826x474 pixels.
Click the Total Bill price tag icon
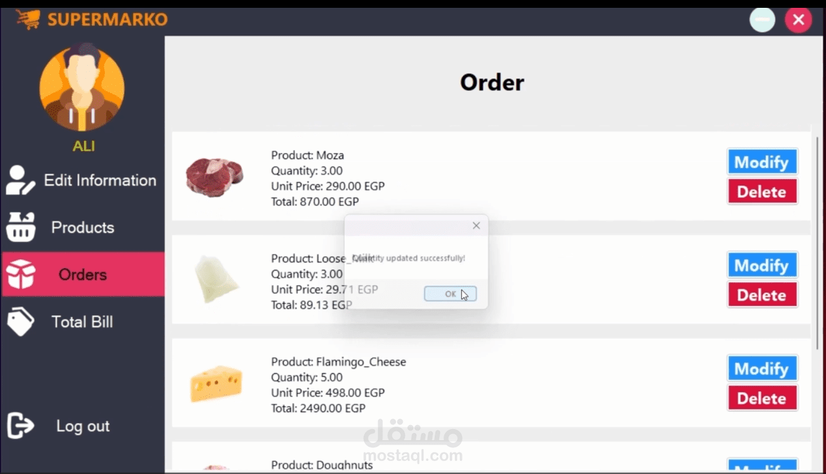pos(20,322)
